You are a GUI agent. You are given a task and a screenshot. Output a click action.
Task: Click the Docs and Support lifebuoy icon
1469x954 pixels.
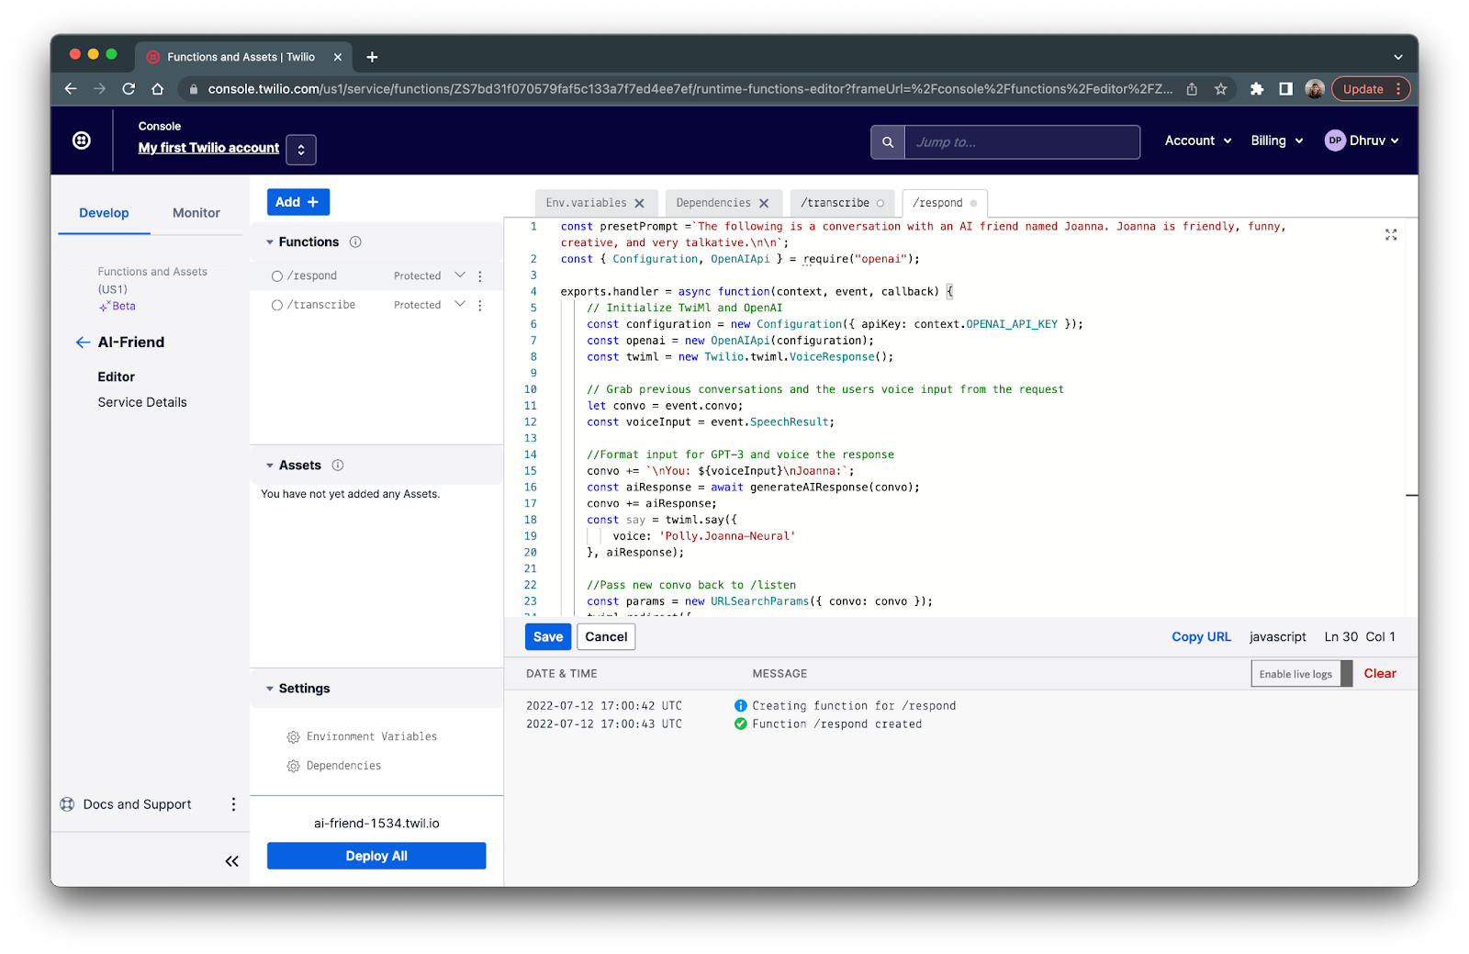tap(67, 804)
